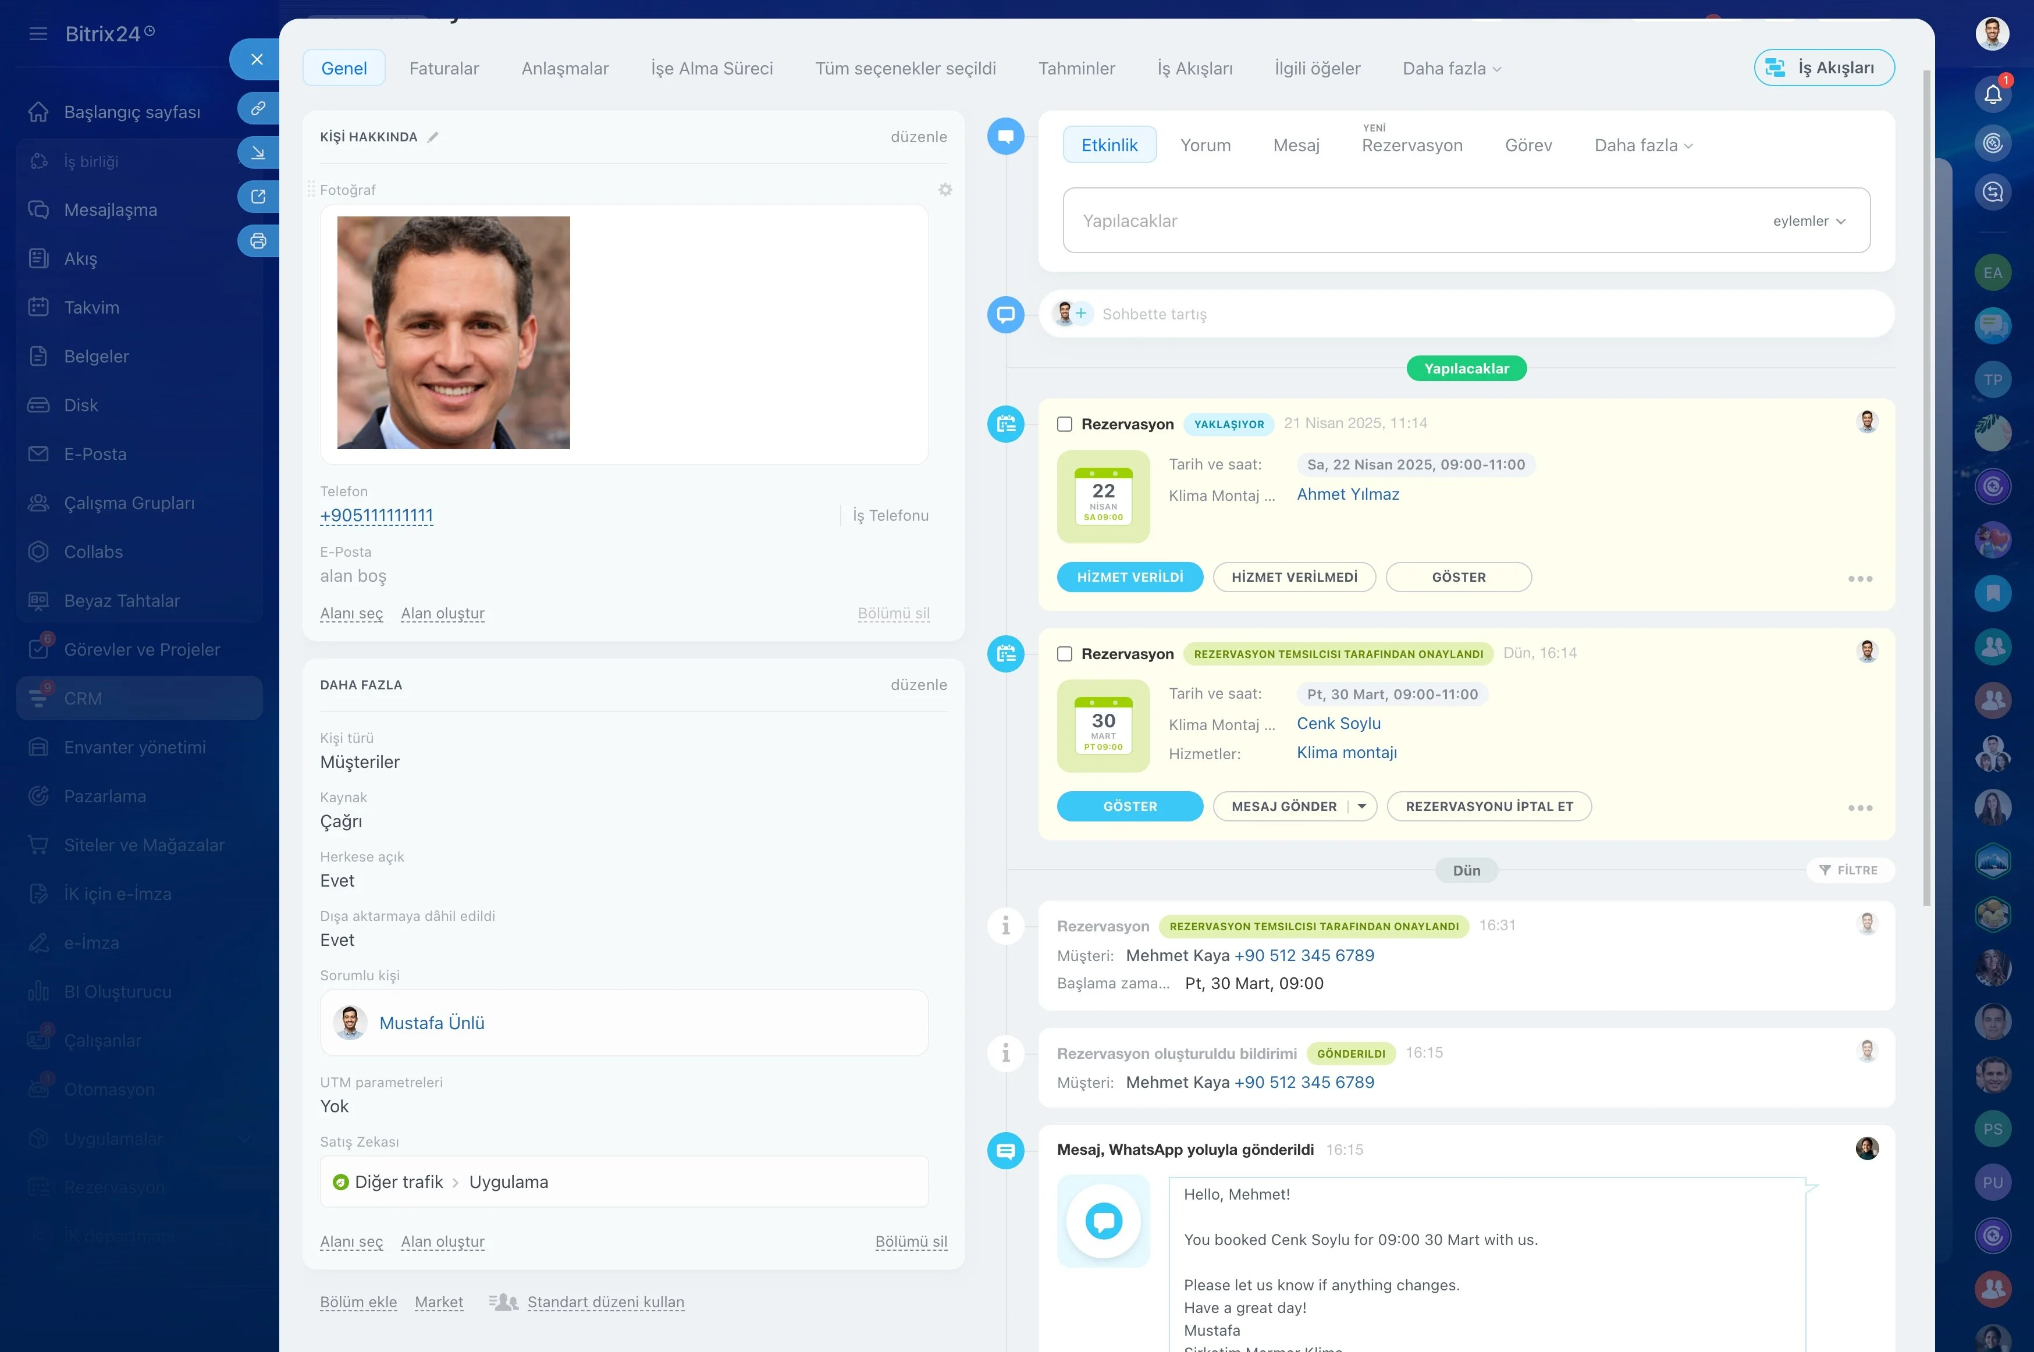Switch to the Yorum activity tab
This screenshot has width=2034, height=1352.
(1204, 145)
